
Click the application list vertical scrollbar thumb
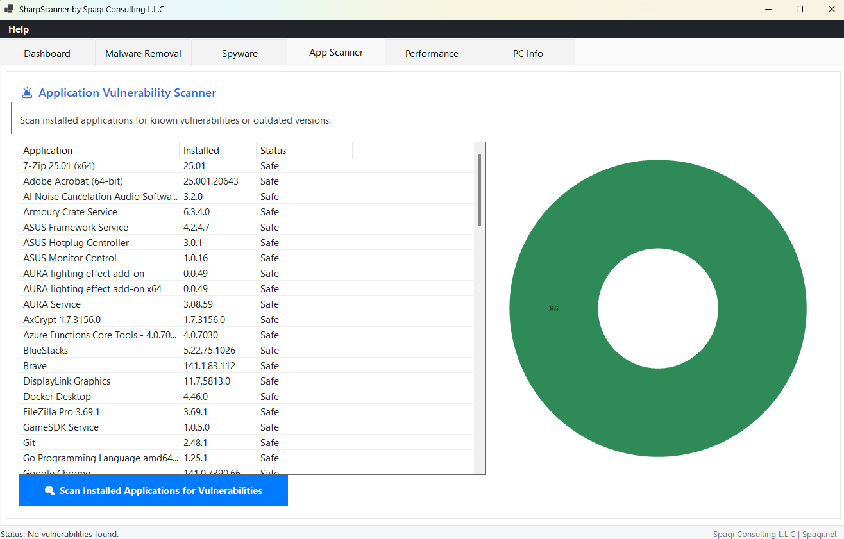[x=479, y=190]
